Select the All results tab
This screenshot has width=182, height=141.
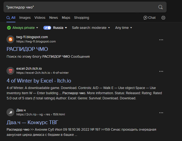point(11,18)
